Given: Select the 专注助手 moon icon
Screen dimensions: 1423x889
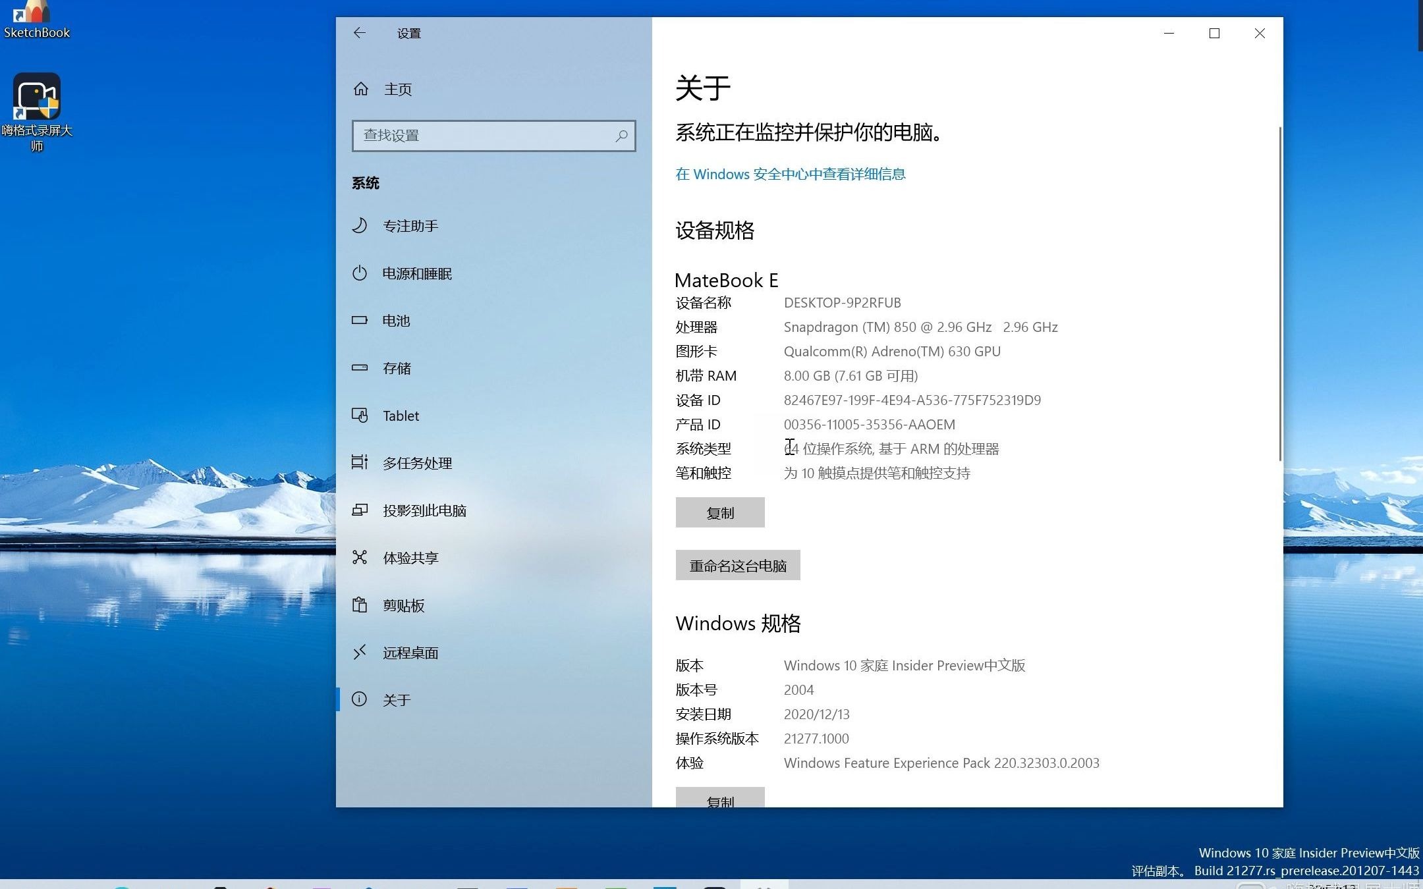Looking at the screenshot, I should (359, 226).
